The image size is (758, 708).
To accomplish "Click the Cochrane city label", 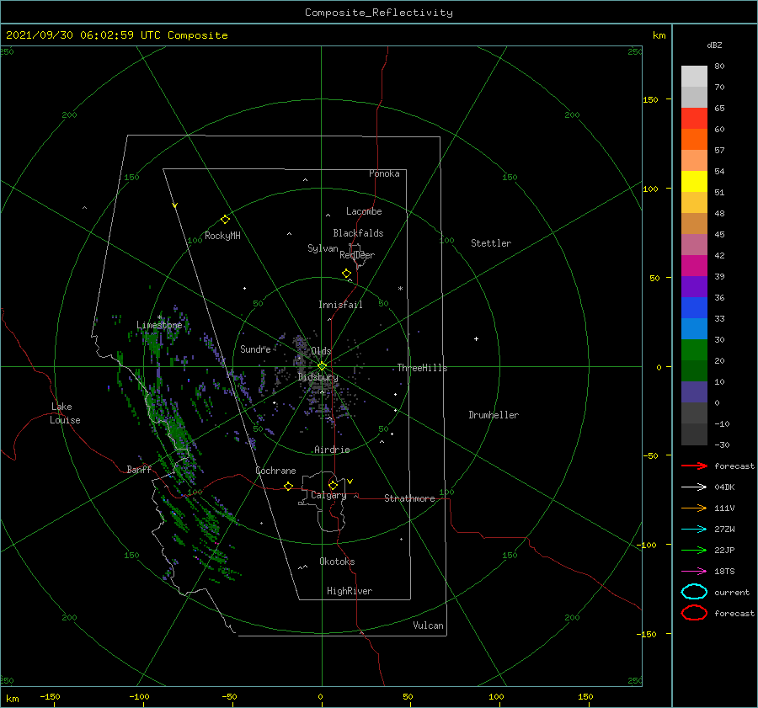I will click(275, 471).
